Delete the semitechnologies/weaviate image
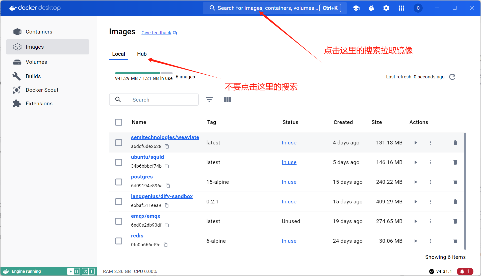Image resolution: width=481 pixels, height=276 pixels. [455, 143]
